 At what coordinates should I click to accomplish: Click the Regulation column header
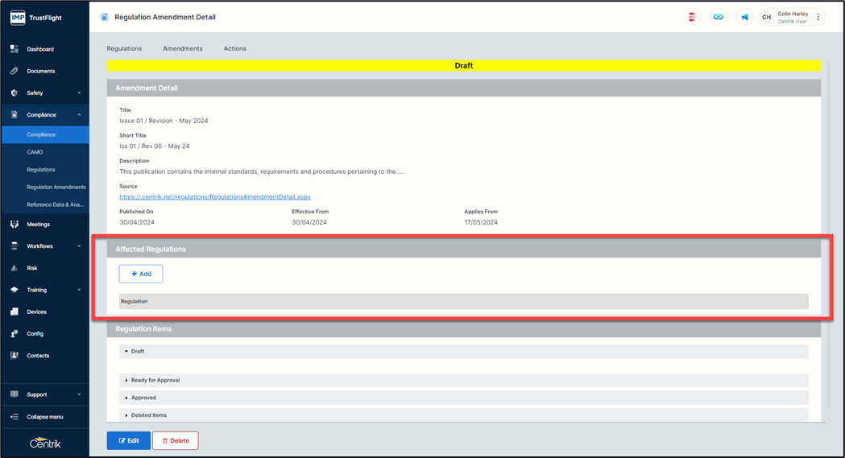tap(463, 301)
